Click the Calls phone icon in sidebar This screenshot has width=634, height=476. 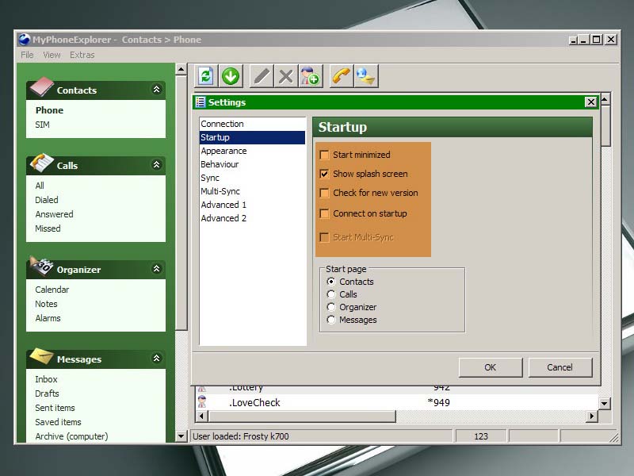[x=41, y=163]
